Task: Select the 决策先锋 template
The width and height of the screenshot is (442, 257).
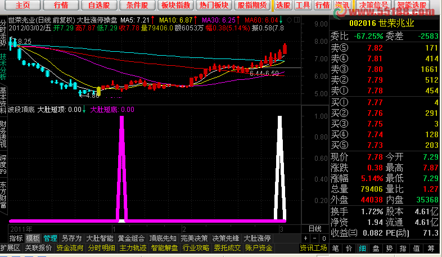Action: 226,238
